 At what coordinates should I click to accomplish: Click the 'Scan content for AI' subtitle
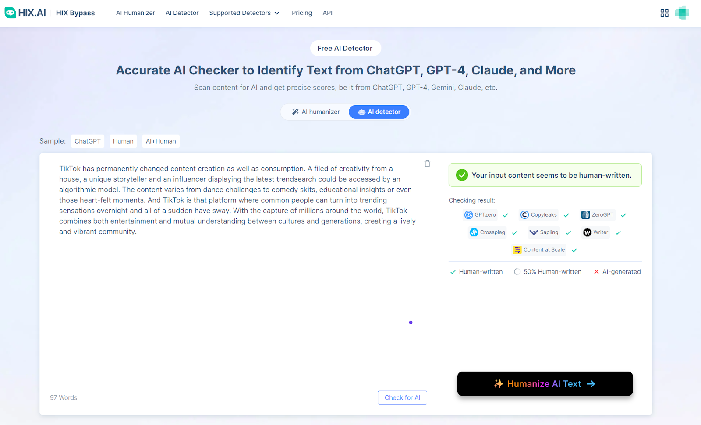pos(346,88)
